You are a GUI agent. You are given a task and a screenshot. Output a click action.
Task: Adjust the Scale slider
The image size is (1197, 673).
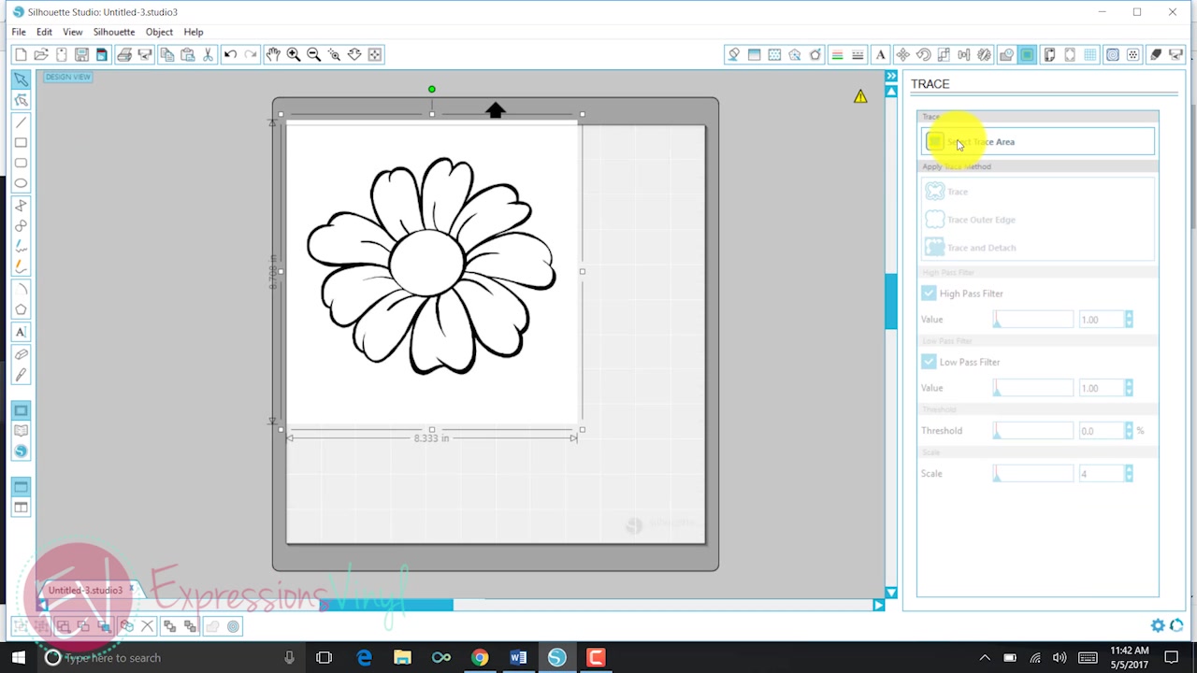tap(1033, 474)
